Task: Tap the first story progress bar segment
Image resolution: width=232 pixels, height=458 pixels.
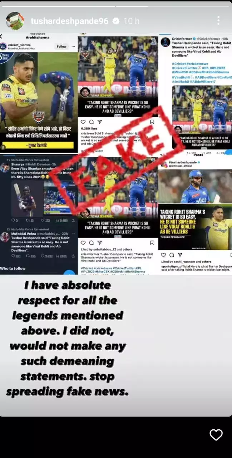Action: 58,6
